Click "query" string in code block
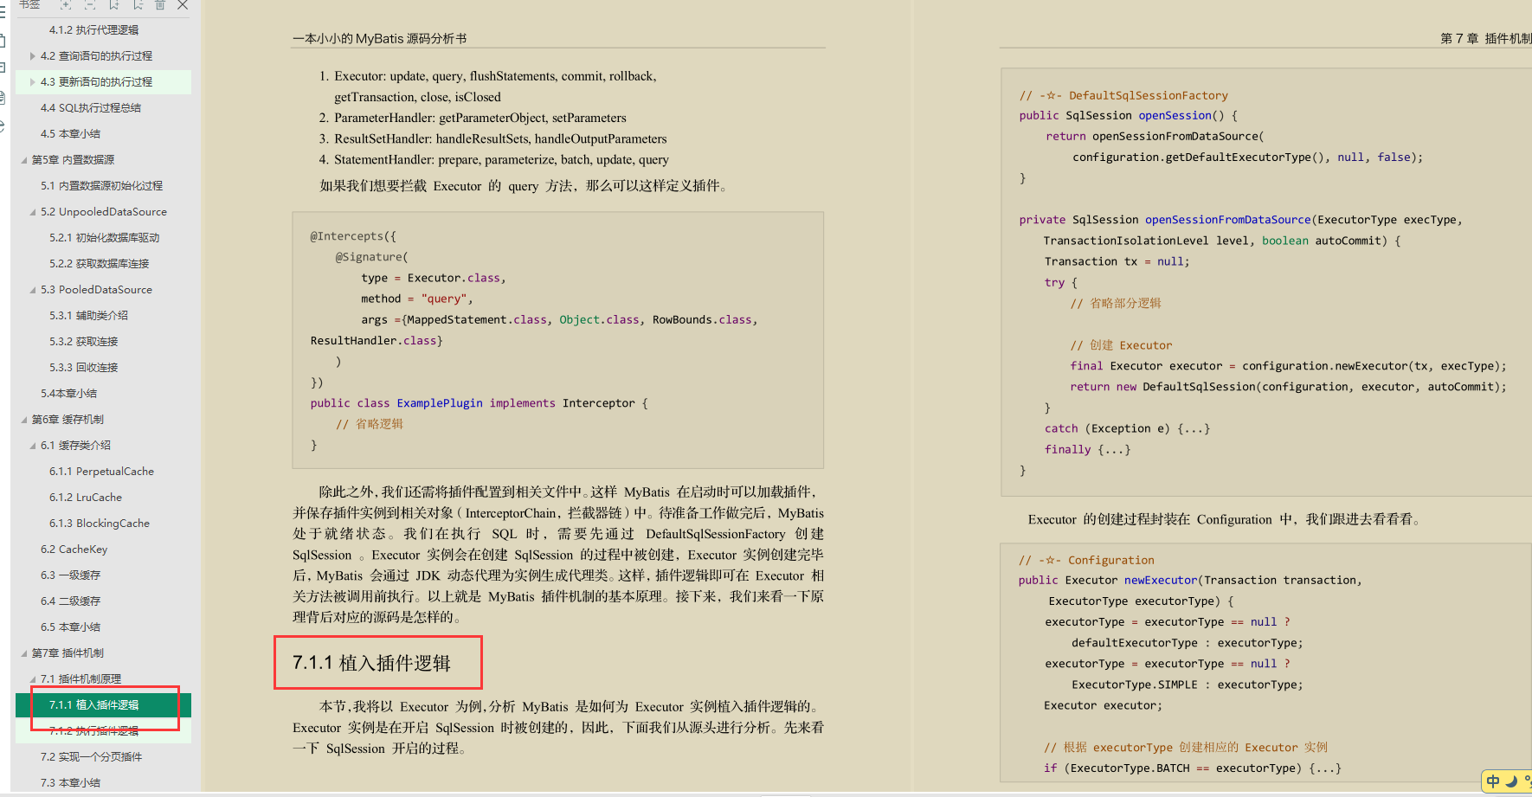 pos(444,299)
